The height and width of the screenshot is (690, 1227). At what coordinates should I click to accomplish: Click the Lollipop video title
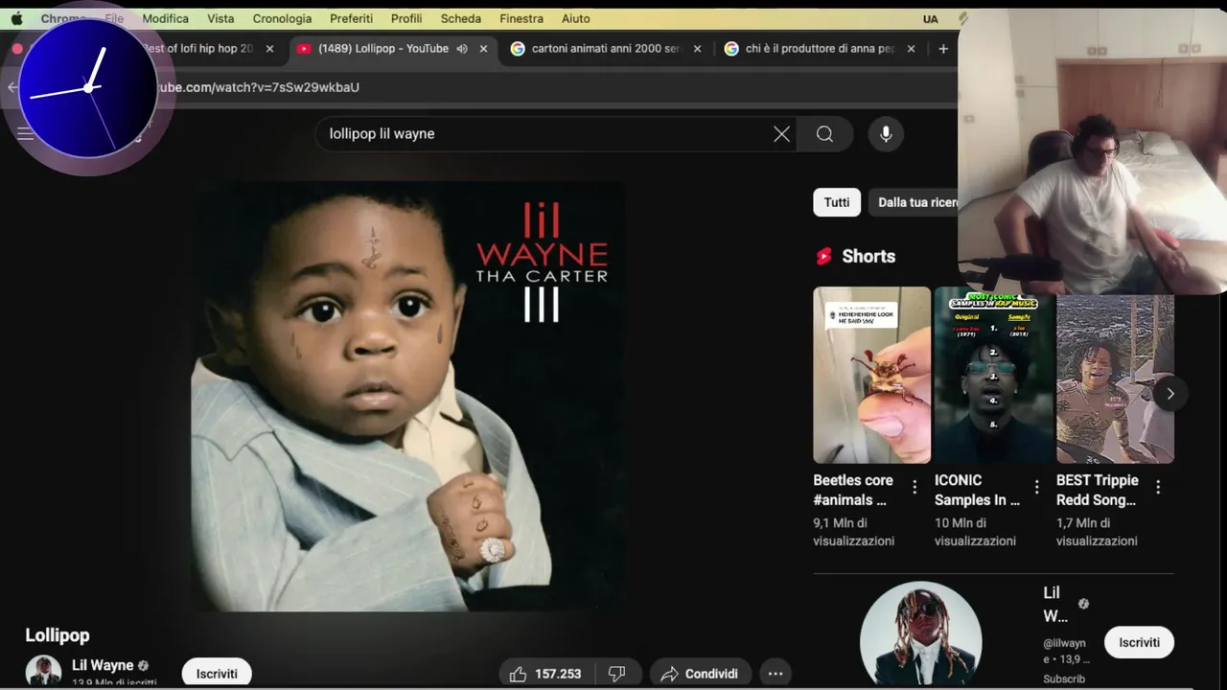58,635
